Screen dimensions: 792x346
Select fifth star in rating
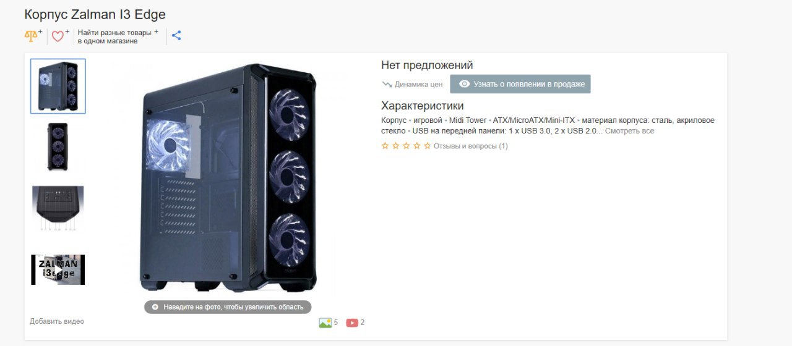(x=427, y=146)
